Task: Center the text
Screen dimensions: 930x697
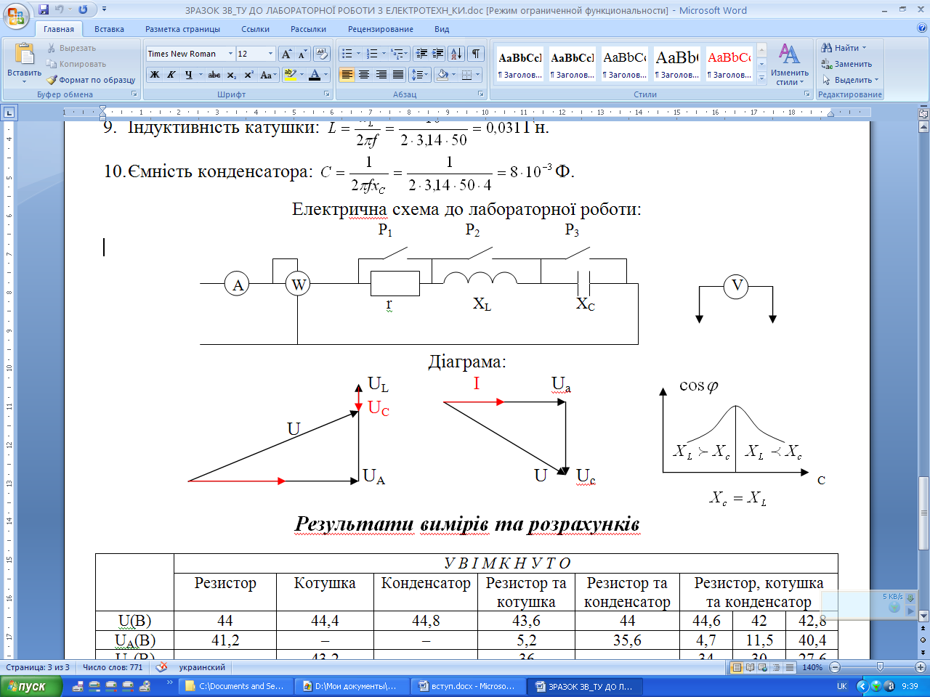Action: pyautogui.click(x=364, y=74)
